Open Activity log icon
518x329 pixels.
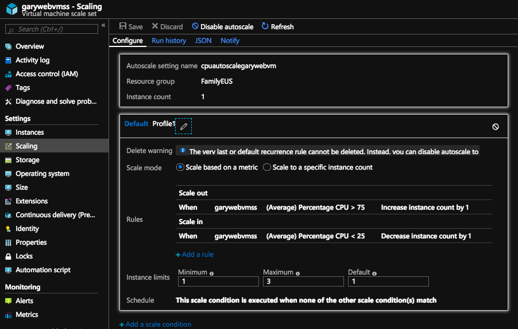8,60
